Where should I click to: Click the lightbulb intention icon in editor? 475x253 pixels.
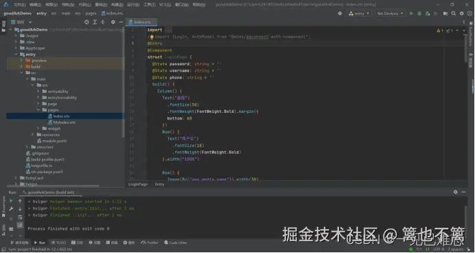[152, 37]
